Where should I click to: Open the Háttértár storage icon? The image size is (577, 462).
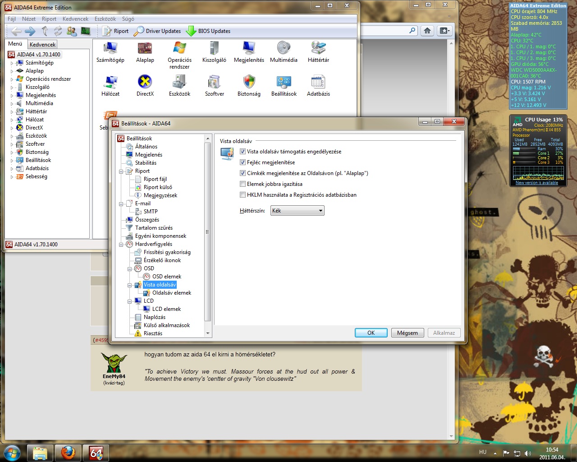(x=318, y=52)
